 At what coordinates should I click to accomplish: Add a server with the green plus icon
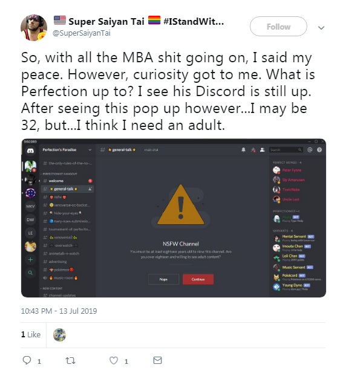click(x=30, y=260)
